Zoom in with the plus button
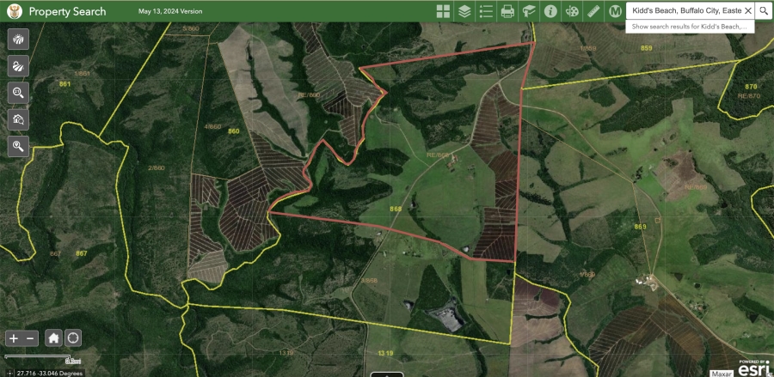Image resolution: width=774 pixels, height=377 pixels. [14, 338]
